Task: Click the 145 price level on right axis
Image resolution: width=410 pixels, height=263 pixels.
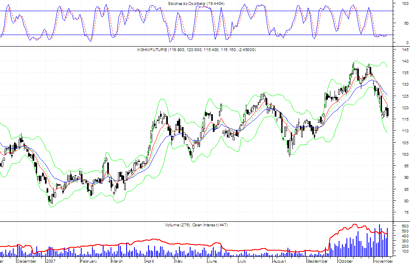Action: [405, 49]
